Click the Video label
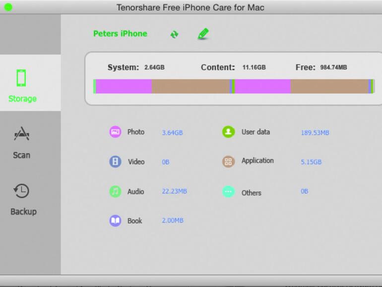The image size is (382, 287). [x=136, y=162]
